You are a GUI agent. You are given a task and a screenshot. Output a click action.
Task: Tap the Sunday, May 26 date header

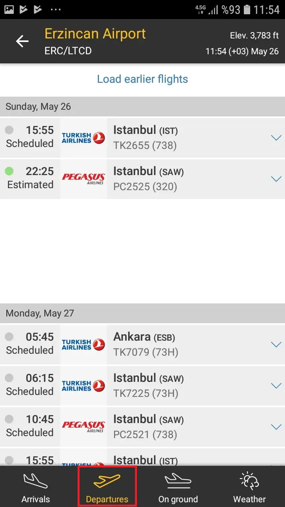(x=38, y=107)
